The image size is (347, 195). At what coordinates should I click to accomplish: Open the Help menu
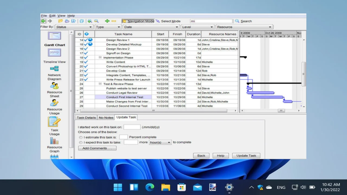pyautogui.click(x=71, y=16)
